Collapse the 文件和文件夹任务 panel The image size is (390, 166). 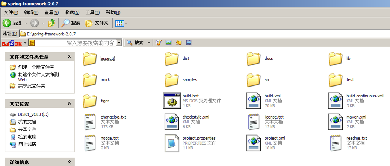pyautogui.click(x=70, y=56)
